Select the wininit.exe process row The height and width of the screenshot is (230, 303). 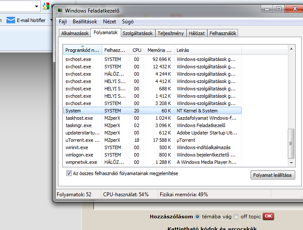coord(152,147)
